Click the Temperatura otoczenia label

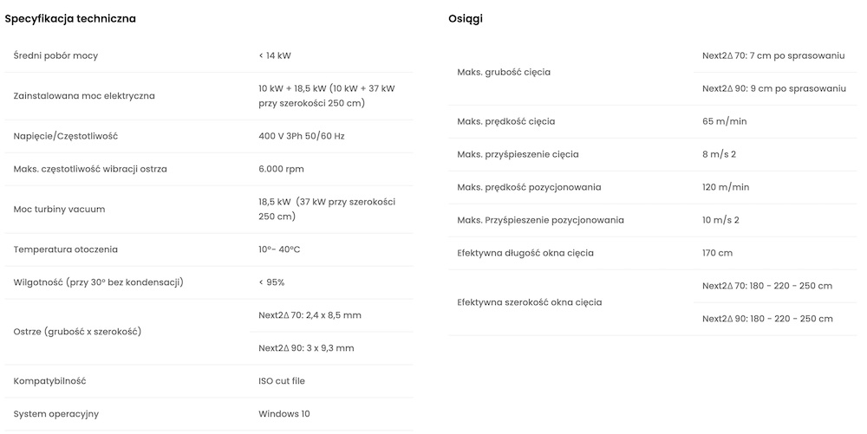click(x=66, y=249)
